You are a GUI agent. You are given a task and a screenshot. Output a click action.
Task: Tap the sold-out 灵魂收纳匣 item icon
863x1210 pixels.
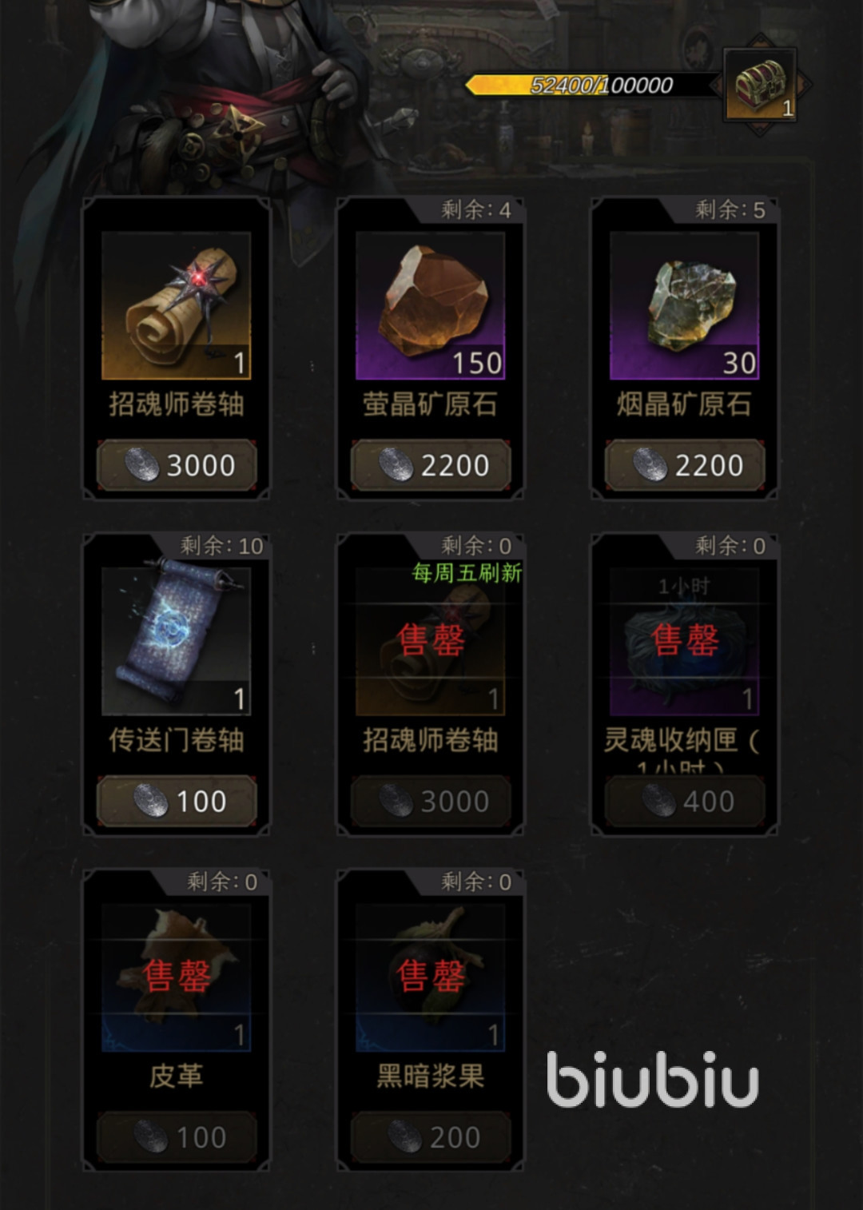click(684, 641)
